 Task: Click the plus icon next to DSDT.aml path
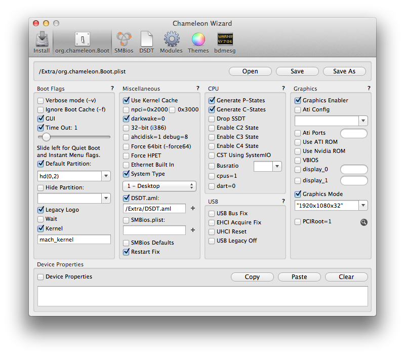(x=193, y=208)
